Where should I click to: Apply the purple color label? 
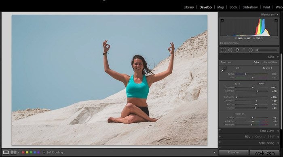[38, 153]
